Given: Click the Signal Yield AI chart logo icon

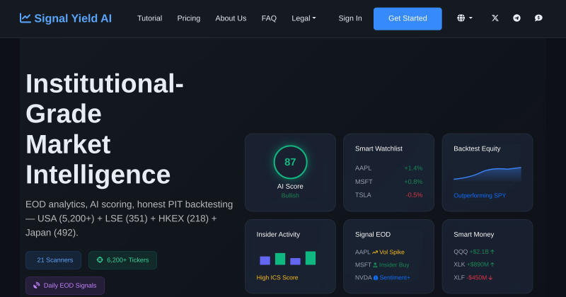Looking at the screenshot, I should pyautogui.click(x=25, y=18).
